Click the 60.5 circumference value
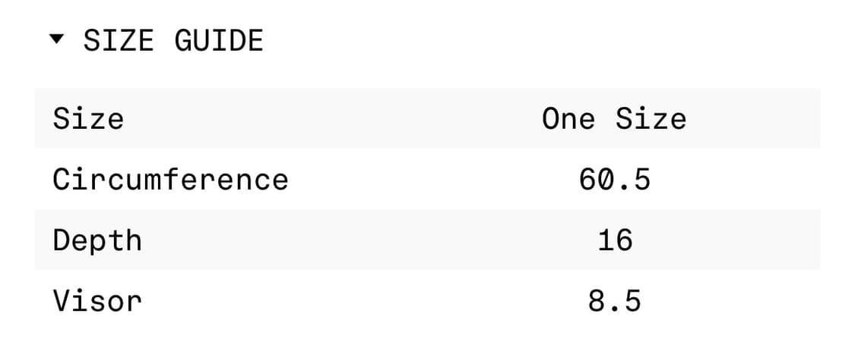 pos(614,180)
